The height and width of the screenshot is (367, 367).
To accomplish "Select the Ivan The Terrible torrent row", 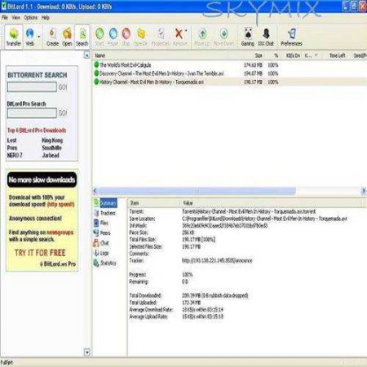I will click(x=229, y=73).
